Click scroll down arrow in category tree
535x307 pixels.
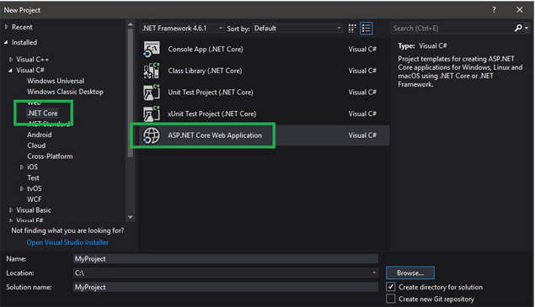click(x=131, y=217)
